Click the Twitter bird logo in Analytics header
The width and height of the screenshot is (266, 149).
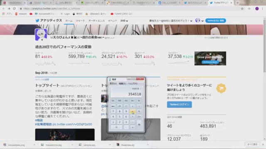coord(37,21)
